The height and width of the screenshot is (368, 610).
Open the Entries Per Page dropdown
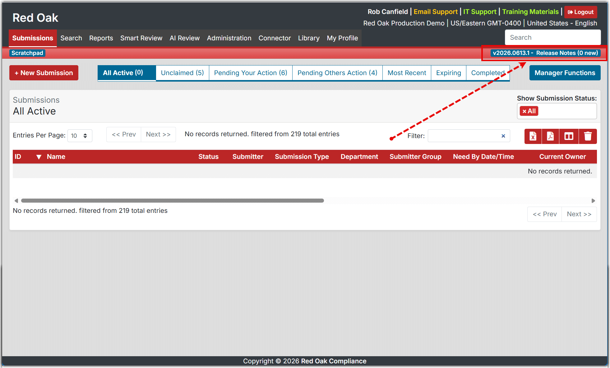pyautogui.click(x=80, y=136)
